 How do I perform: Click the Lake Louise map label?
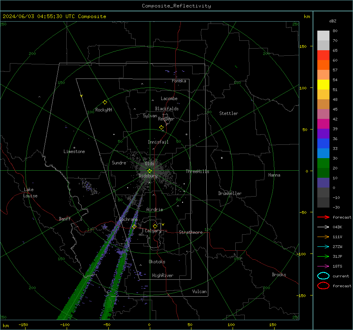(x=30, y=193)
